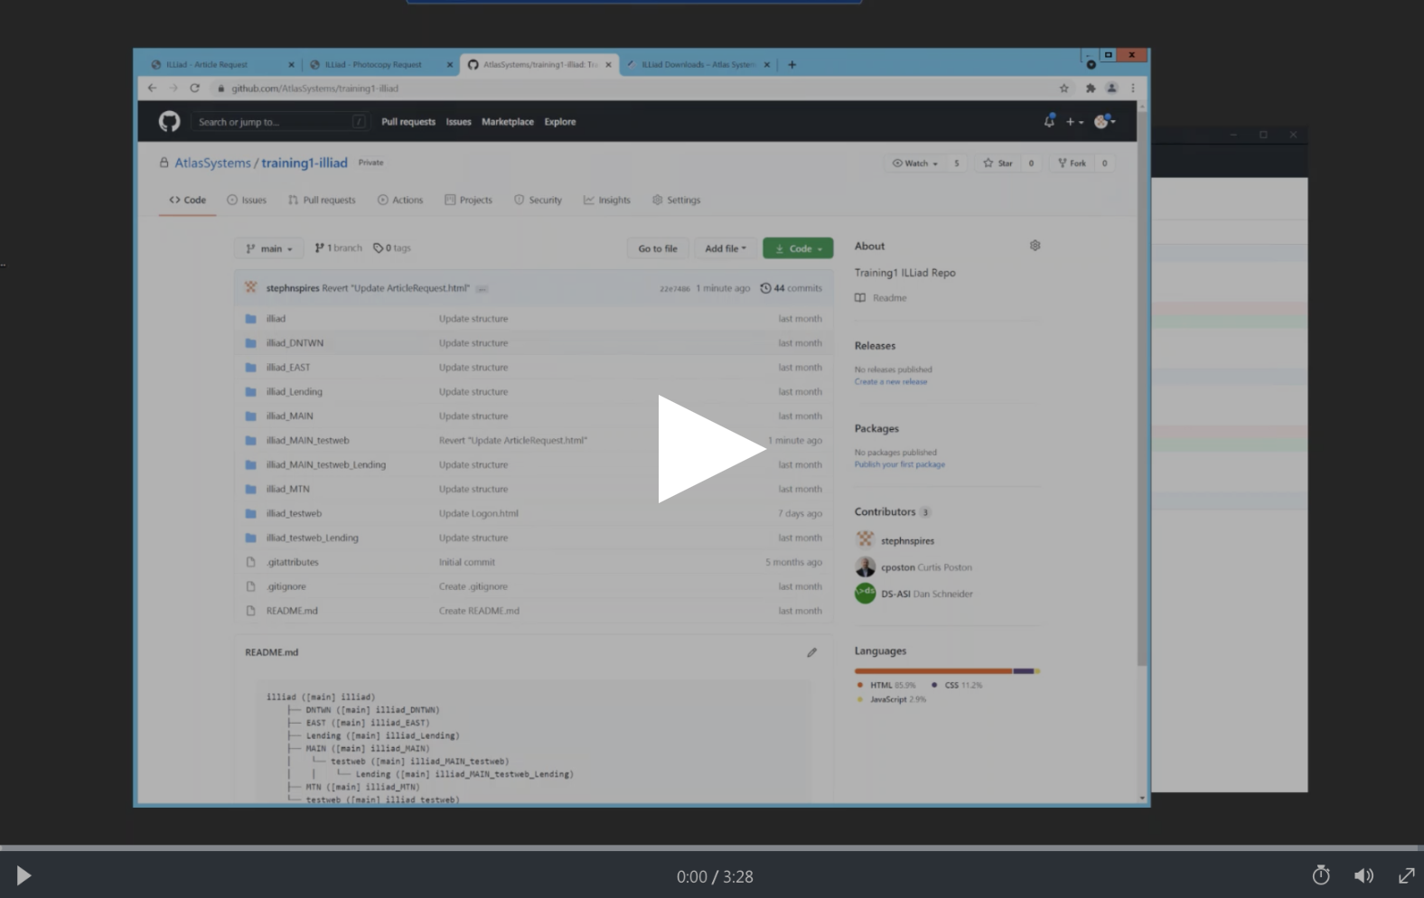1424x898 pixels.
Task: Bookmark the page with the star icon
Action: coord(1063,89)
